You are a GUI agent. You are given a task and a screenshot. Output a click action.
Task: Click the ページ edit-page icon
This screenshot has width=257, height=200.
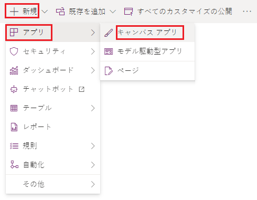click(x=109, y=71)
